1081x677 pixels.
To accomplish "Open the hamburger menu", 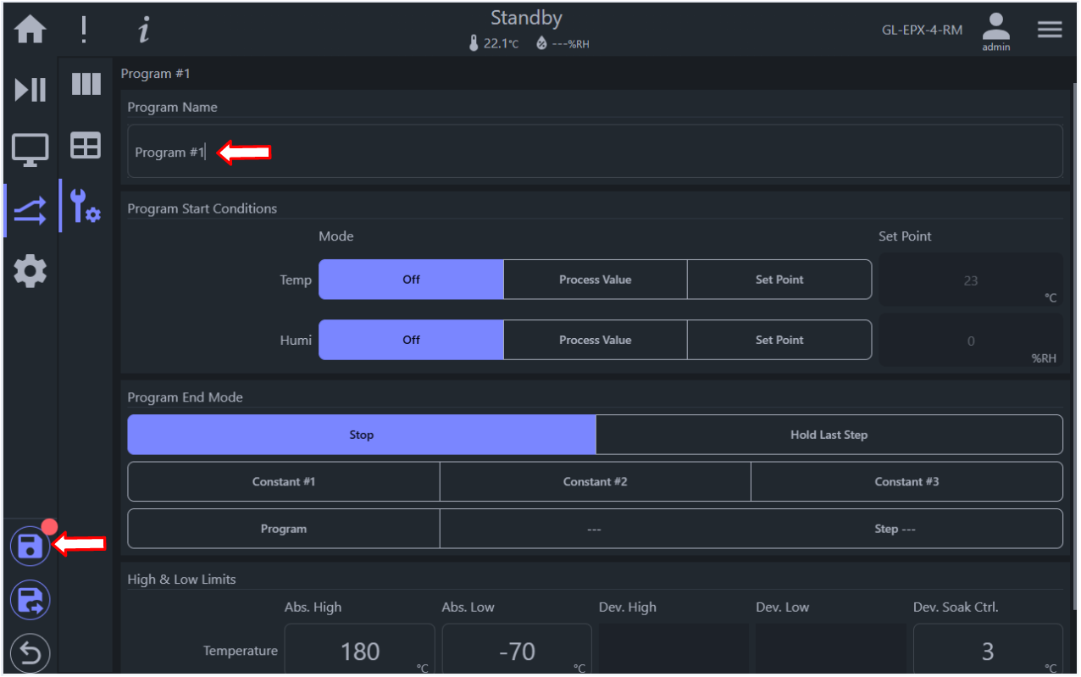I will (1050, 30).
